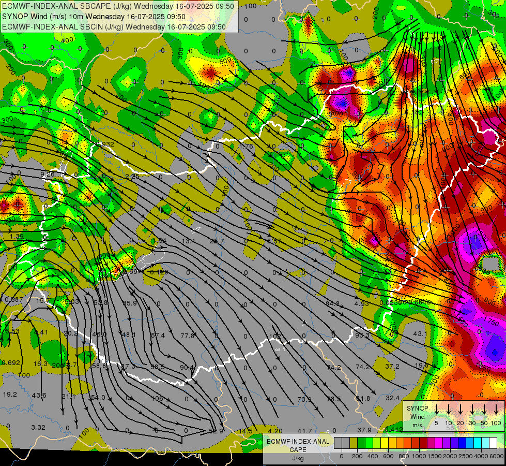Click the 37.9 value on the map
506x466 pixels.
364,430
